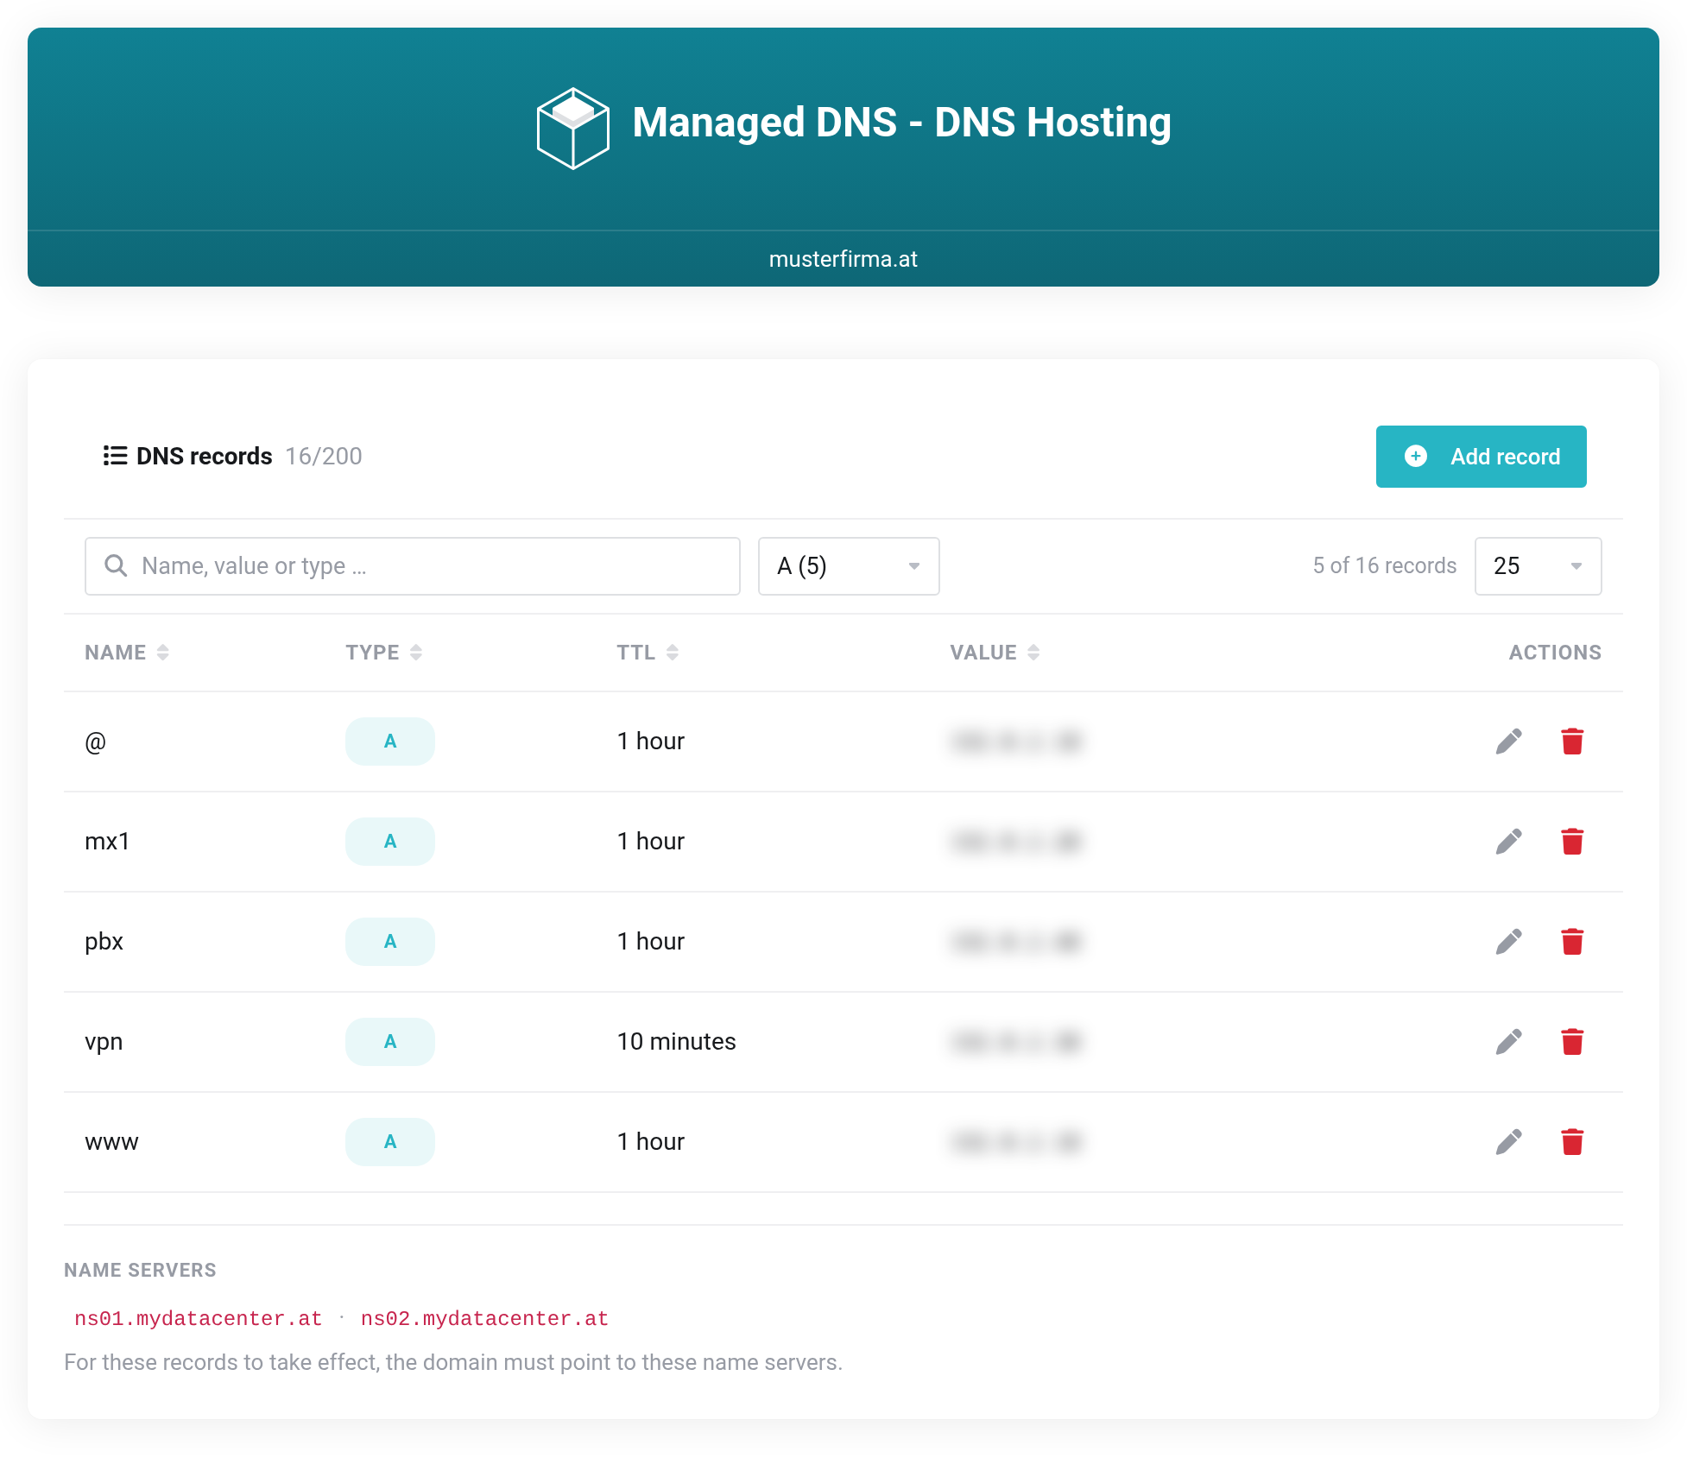Delete the mx1 record

(1572, 842)
